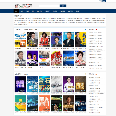Screen dimensions: 116x116
Task: Open the 天下被網羅 show thumbnail
Action: (32, 84)
